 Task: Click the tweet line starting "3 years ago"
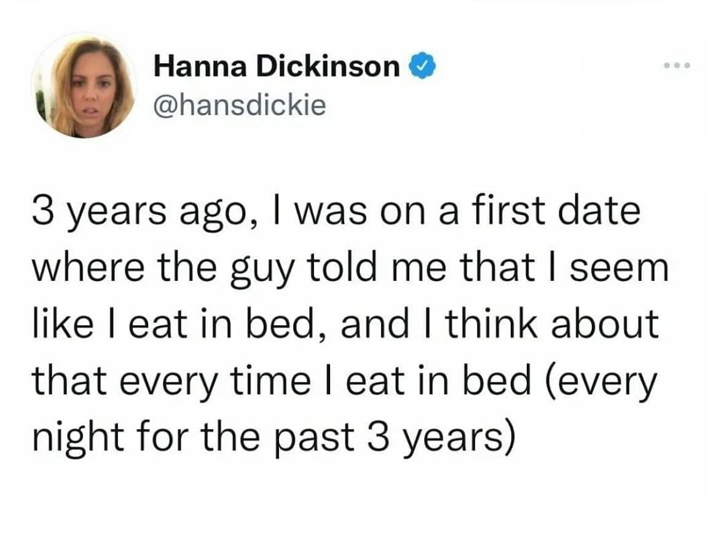coord(336,210)
